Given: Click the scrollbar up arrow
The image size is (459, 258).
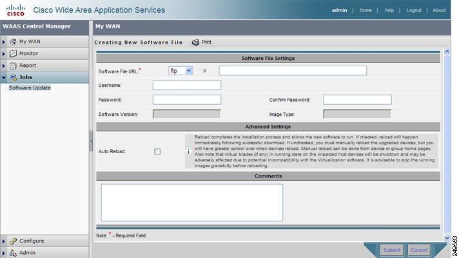Looking at the screenshot, I should 447,51.
